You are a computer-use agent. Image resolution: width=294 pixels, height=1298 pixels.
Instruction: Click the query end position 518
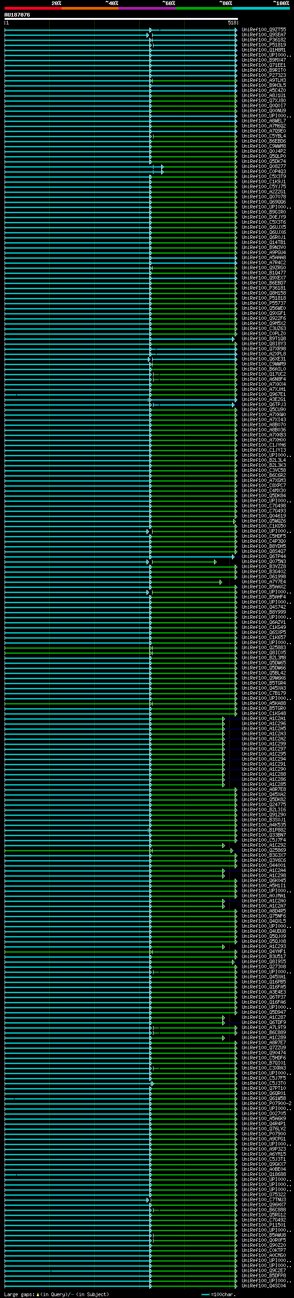(232, 23)
